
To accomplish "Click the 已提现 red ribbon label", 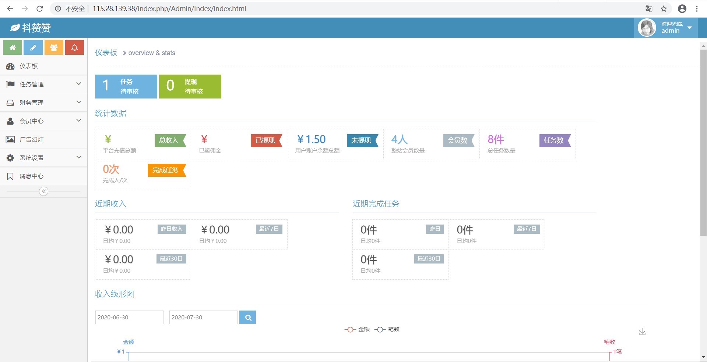I will click(266, 140).
